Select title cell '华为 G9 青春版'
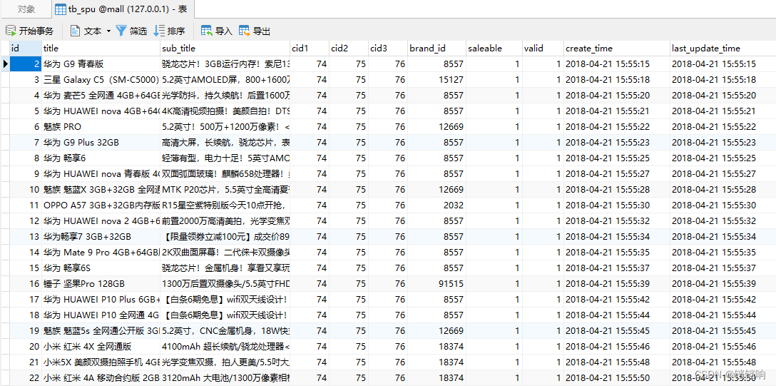Viewport: 776px width, 386px height. (101, 64)
